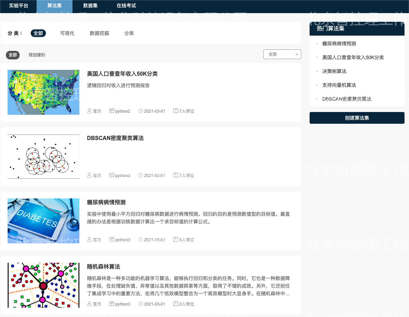409x317 pixels.
Task: Click the python3 language icon on the DBSCAN card
Action: 112,175
